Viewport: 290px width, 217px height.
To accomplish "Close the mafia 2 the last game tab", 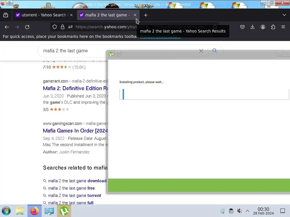I will (135, 15).
